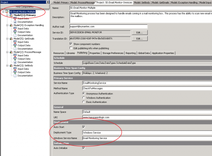Open the Resources tab
Viewport: 212px width, 156px height.
58,53
